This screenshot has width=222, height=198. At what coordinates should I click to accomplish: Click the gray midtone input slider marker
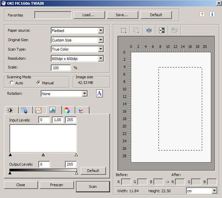click(43, 155)
